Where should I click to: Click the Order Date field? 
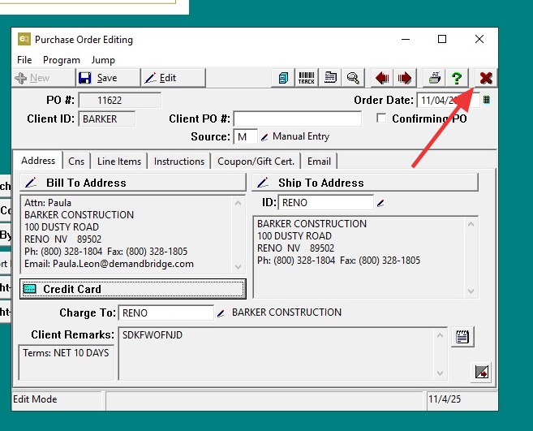click(x=449, y=100)
